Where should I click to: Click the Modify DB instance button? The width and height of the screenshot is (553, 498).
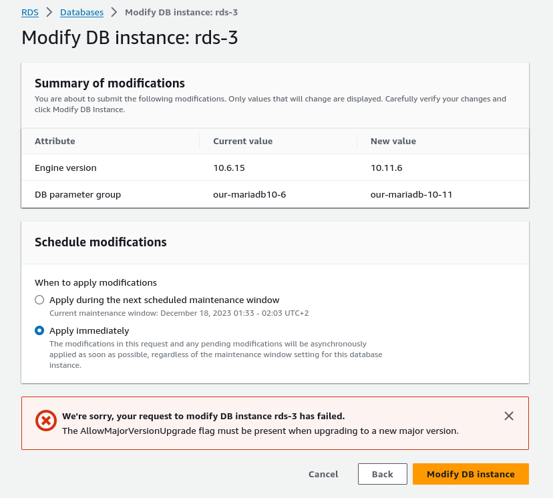[470, 474]
